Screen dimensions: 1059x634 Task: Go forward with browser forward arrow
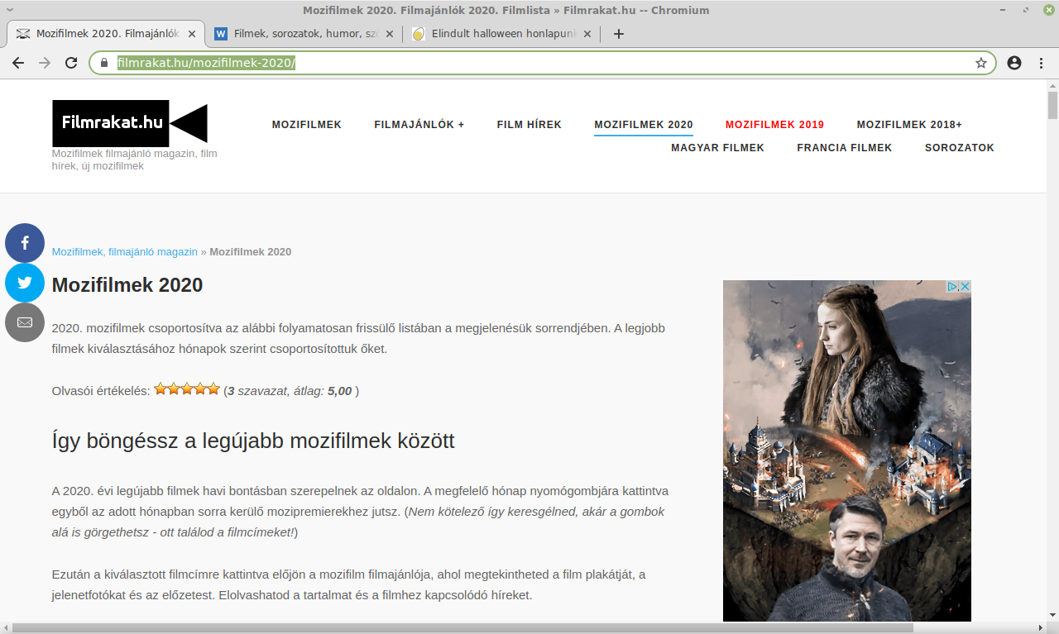coord(45,63)
